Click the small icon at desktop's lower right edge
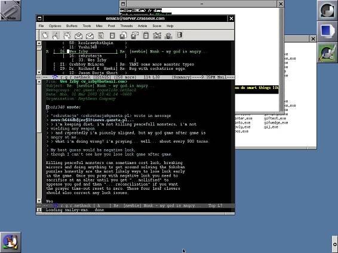The width and height of the screenshot is (338, 253). (335, 244)
